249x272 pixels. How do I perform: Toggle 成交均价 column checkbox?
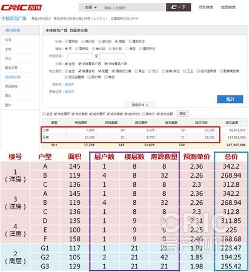click(x=126, y=114)
